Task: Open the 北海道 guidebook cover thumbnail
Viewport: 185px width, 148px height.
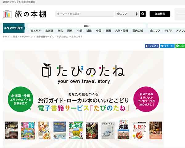Action: point(76,130)
